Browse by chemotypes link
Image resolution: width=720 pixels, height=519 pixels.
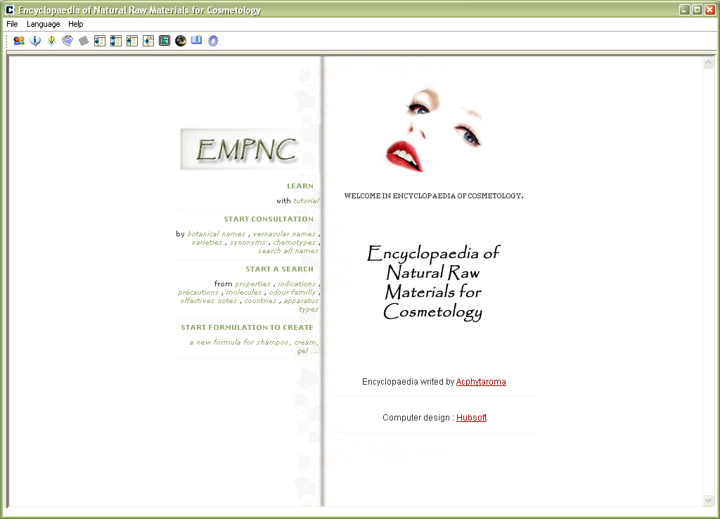click(295, 243)
